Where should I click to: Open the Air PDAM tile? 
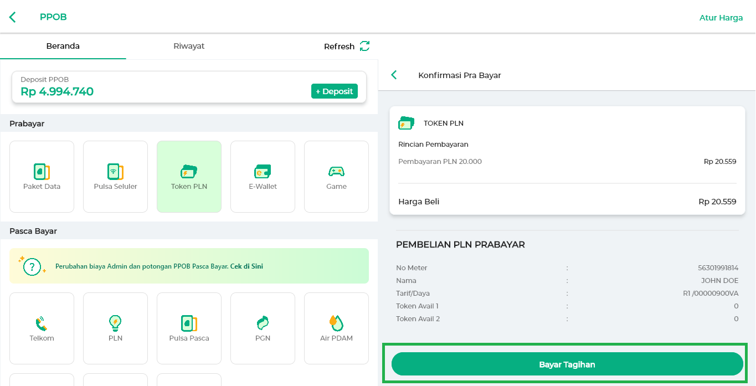click(x=336, y=328)
